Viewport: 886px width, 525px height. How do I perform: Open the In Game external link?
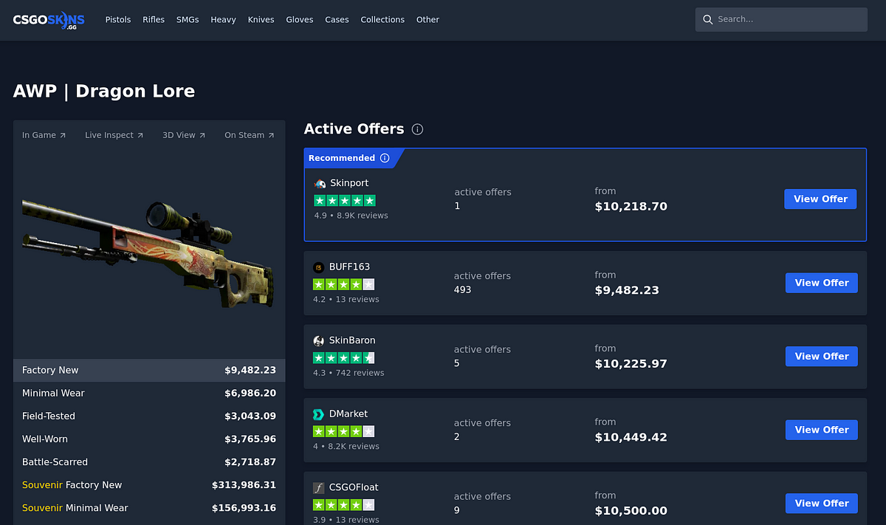pos(44,135)
